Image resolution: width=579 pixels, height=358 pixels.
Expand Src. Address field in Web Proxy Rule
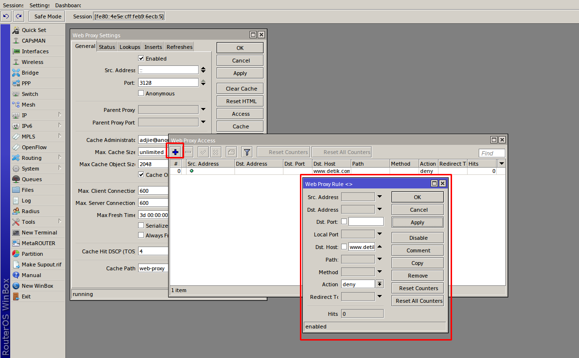[379, 197]
